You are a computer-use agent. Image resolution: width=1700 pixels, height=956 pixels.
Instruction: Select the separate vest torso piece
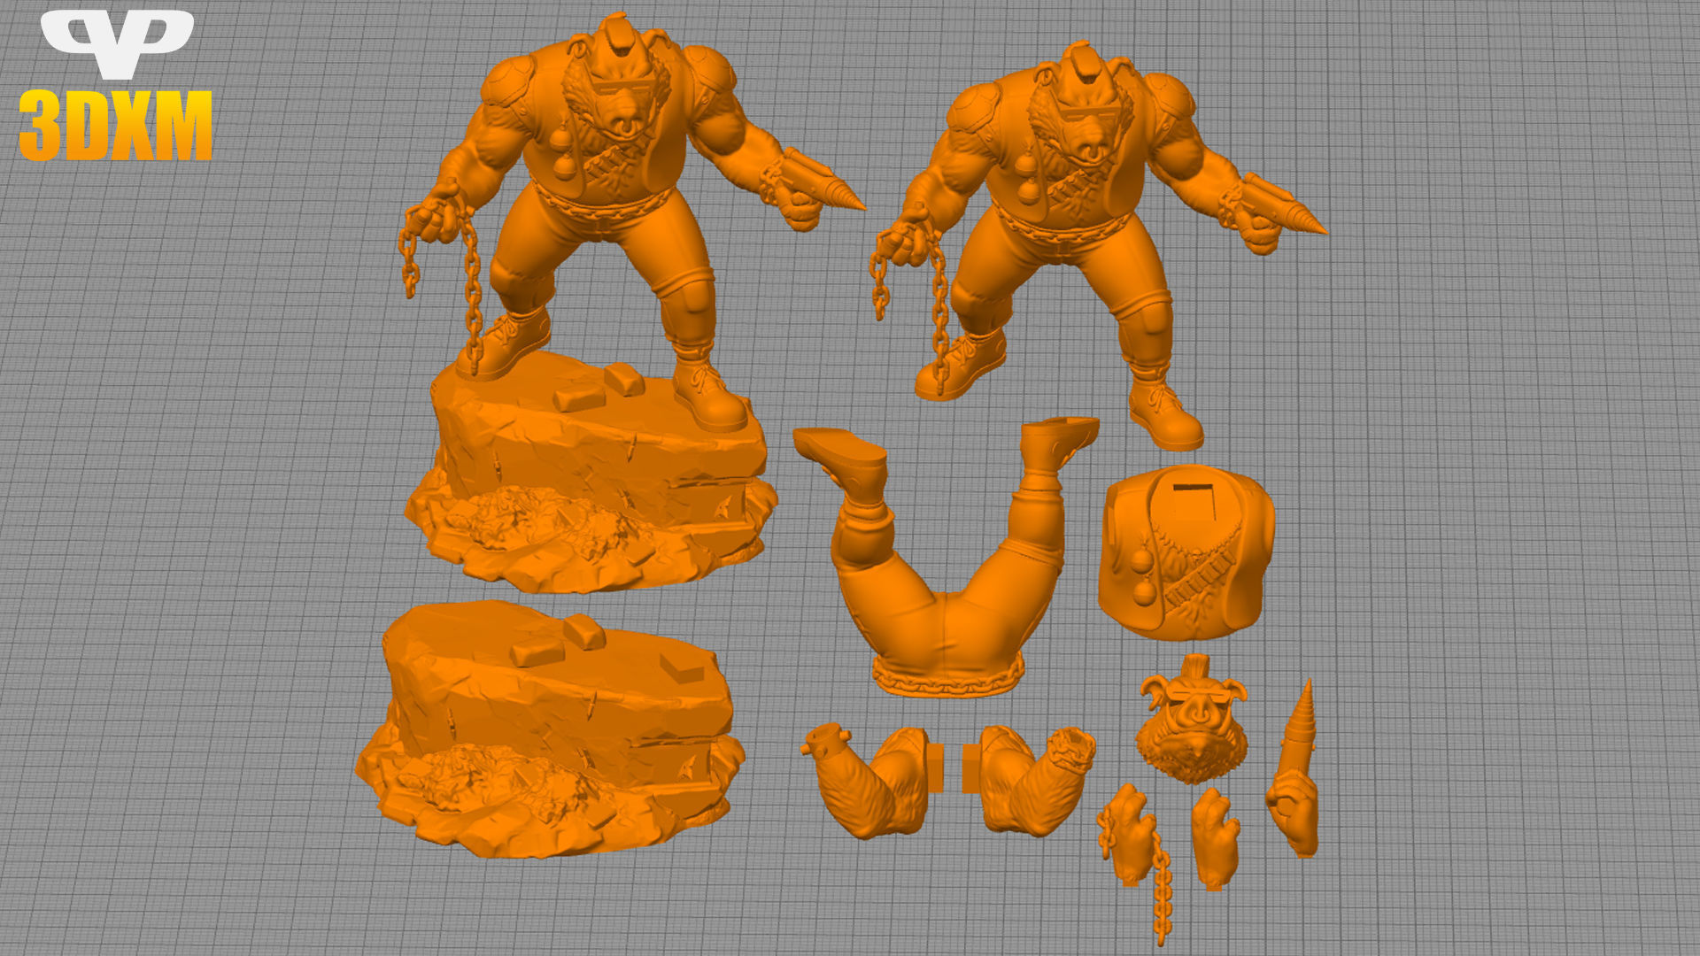[1186, 553]
